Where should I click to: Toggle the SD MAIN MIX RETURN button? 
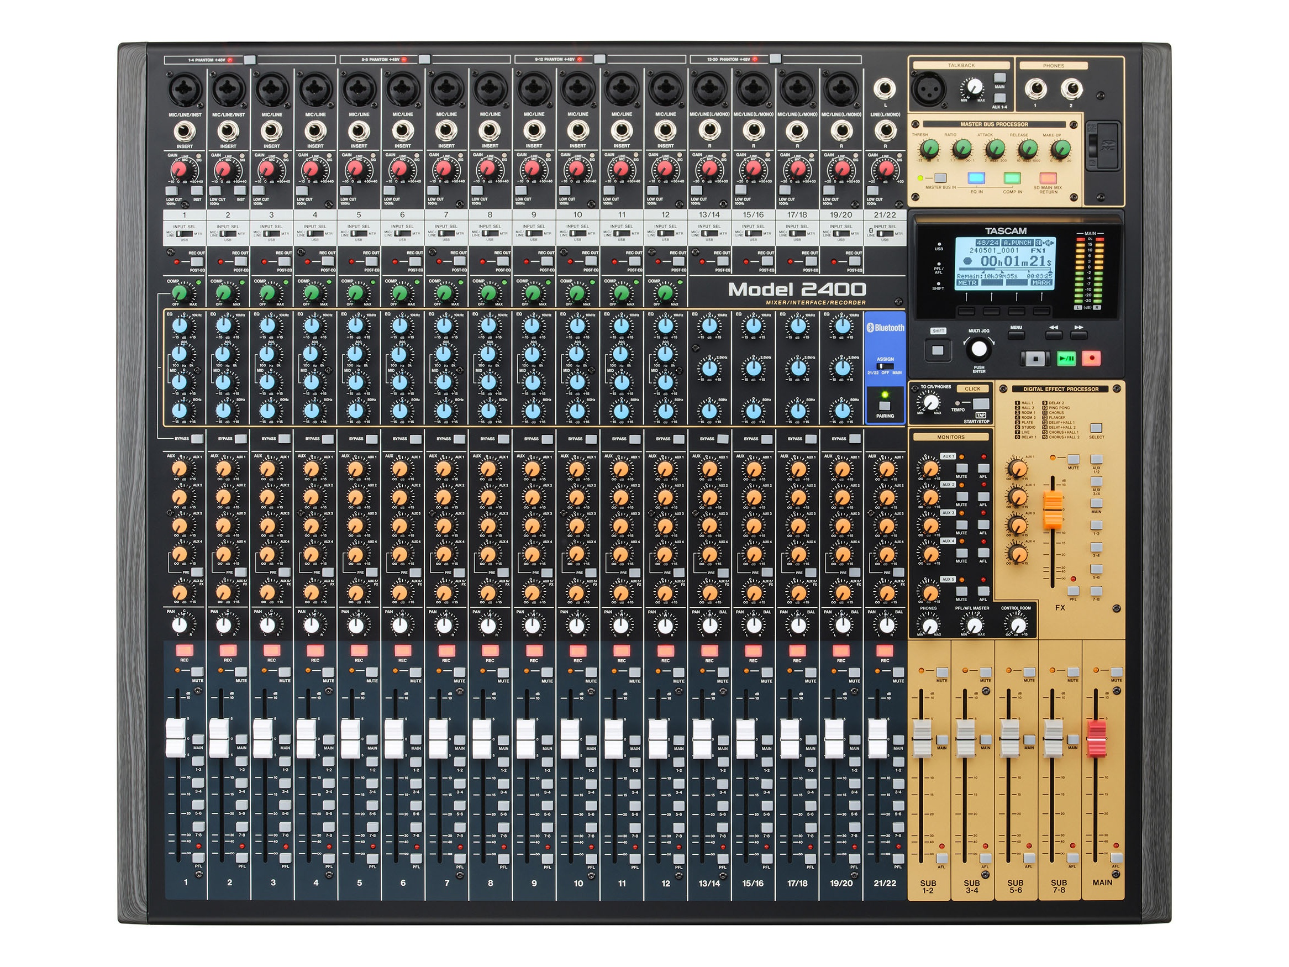1048,178
